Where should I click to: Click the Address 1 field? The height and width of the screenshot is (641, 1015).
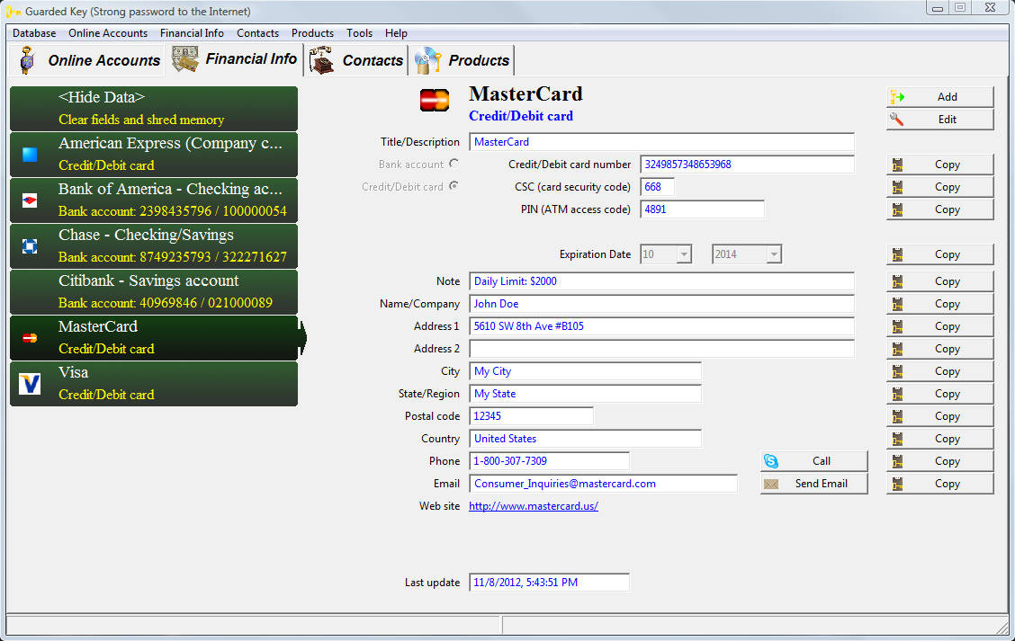click(x=661, y=326)
